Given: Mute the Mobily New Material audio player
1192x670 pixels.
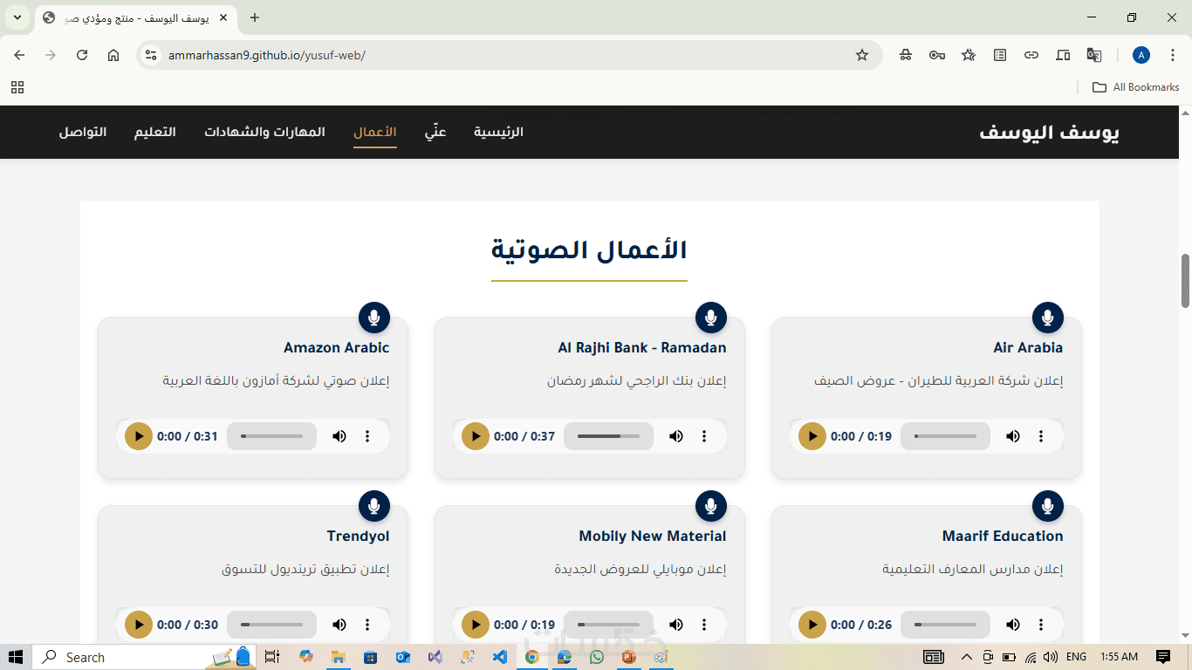Looking at the screenshot, I should pos(676,625).
